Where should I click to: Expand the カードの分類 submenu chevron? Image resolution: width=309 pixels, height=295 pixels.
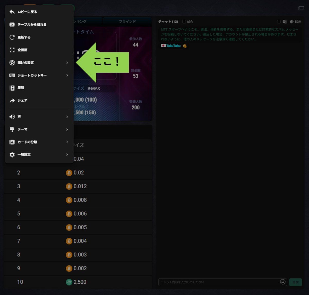67,142
